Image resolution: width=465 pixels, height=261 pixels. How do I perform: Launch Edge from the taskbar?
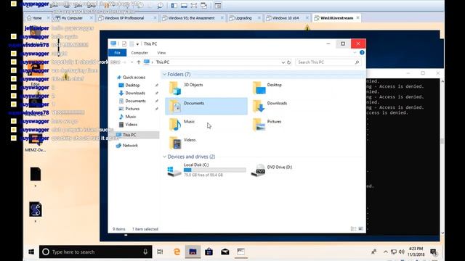(x=177, y=252)
